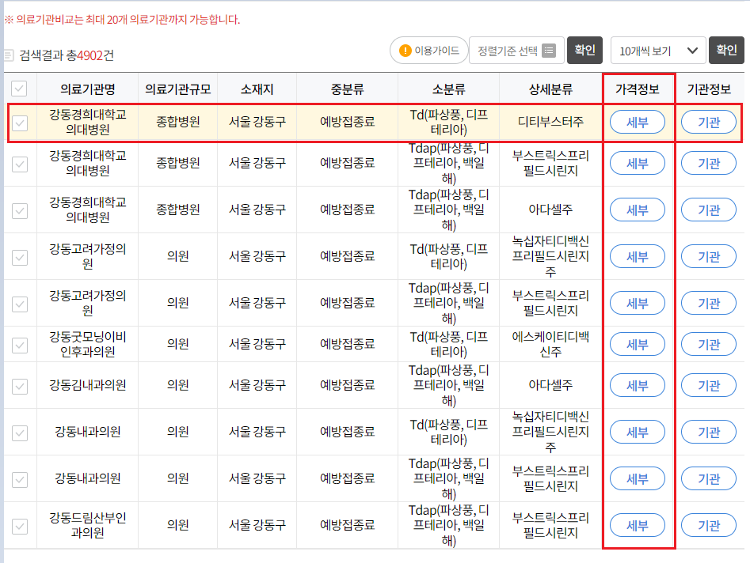Check the checkbox for the 디티부스터주 row
This screenshot has width=750, height=563.
click(20, 122)
